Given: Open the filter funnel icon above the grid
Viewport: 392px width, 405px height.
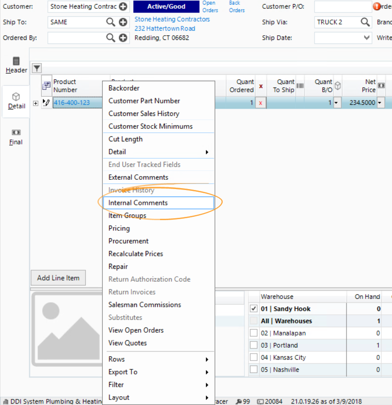Looking at the screenshot, I should click(x=37, y=68).
